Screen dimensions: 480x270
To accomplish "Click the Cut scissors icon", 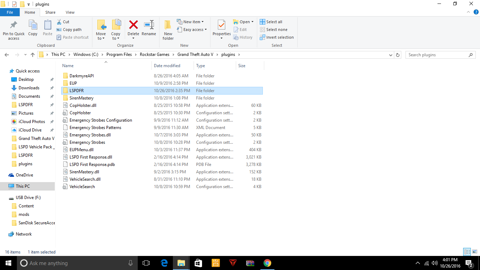I will point(59,22).
